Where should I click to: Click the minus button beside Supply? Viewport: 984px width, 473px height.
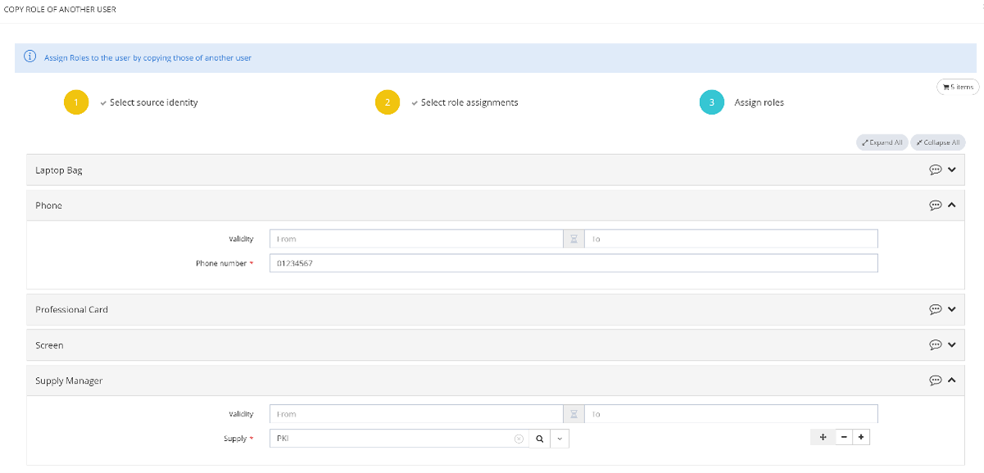tap(844, 437)
